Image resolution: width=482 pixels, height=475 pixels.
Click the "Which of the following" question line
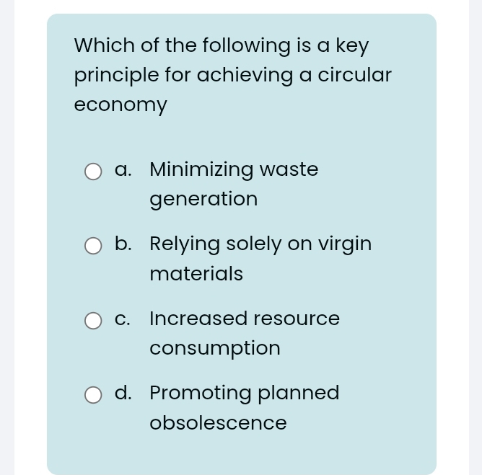point(221,45)
